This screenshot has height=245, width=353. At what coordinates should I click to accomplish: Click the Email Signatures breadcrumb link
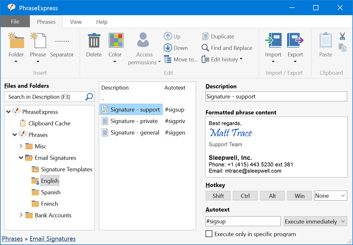click(52, 238)
